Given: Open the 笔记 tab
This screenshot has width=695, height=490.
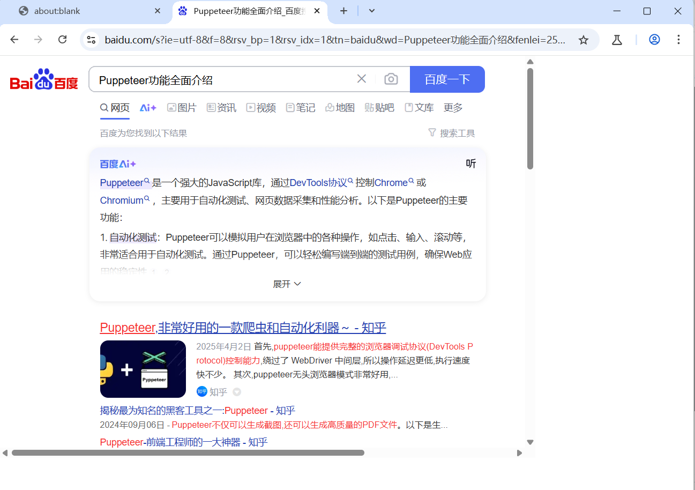Looking at the screenshot, I should click(301, 108).
